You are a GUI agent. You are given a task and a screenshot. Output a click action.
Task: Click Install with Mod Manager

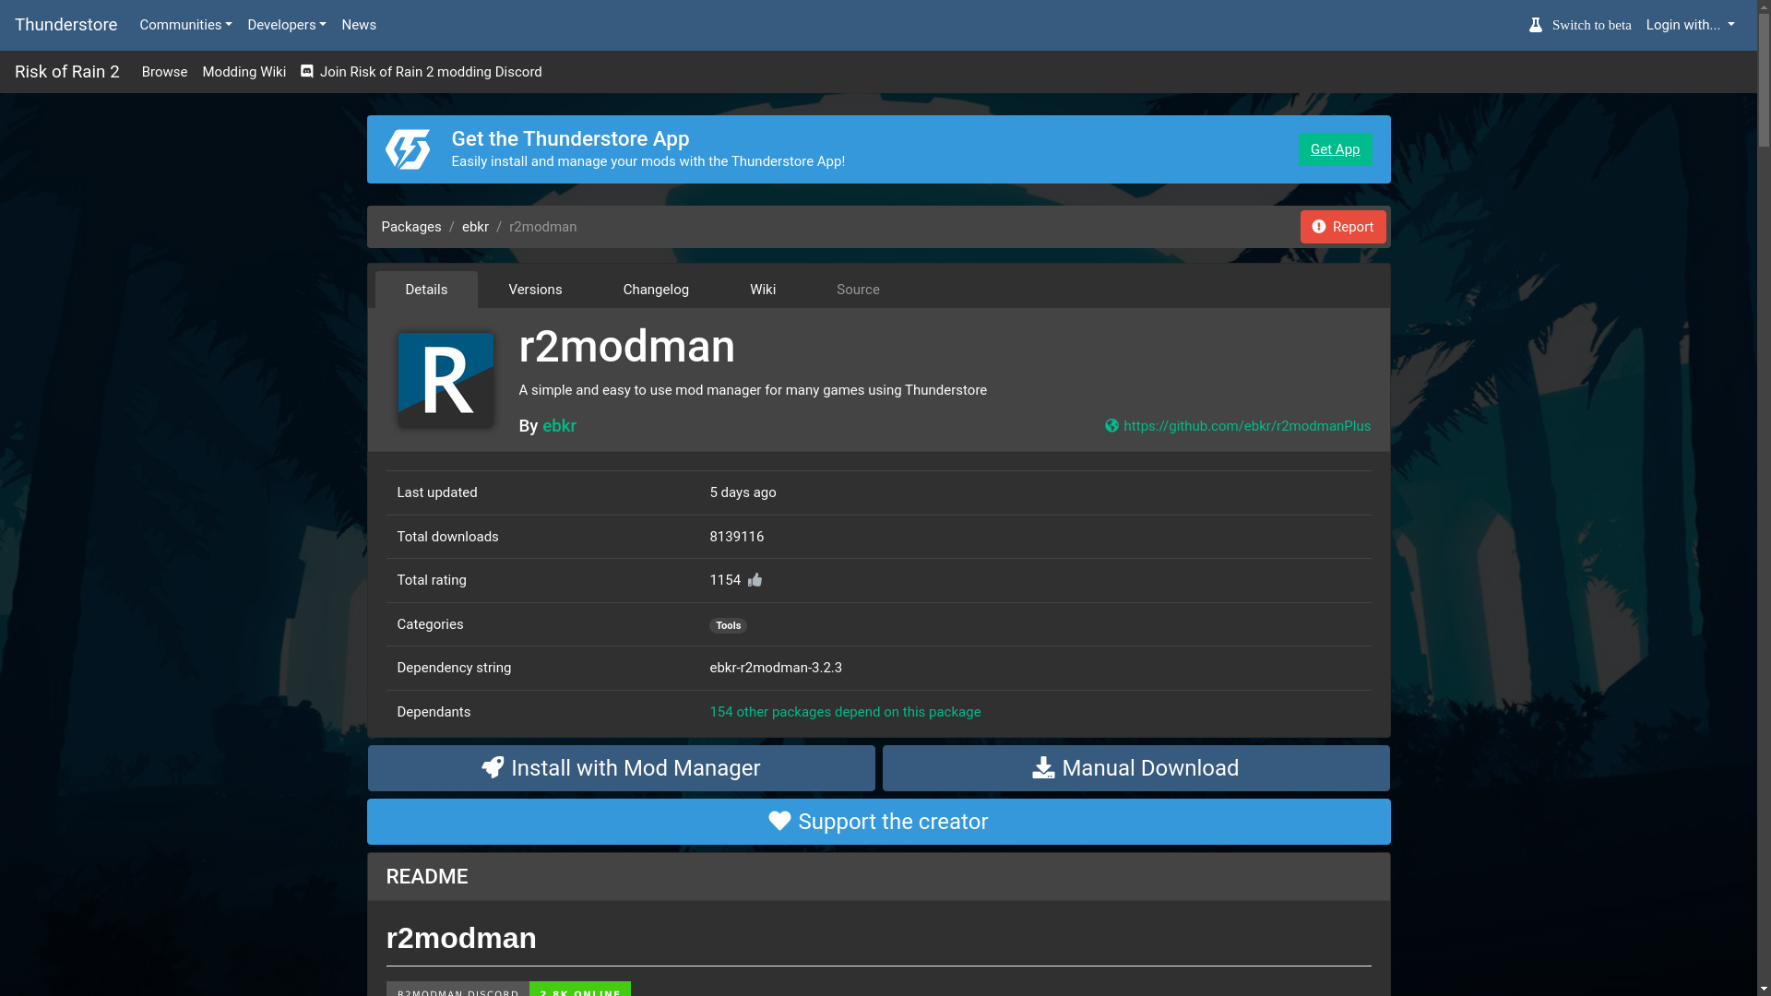pos(622,768)
